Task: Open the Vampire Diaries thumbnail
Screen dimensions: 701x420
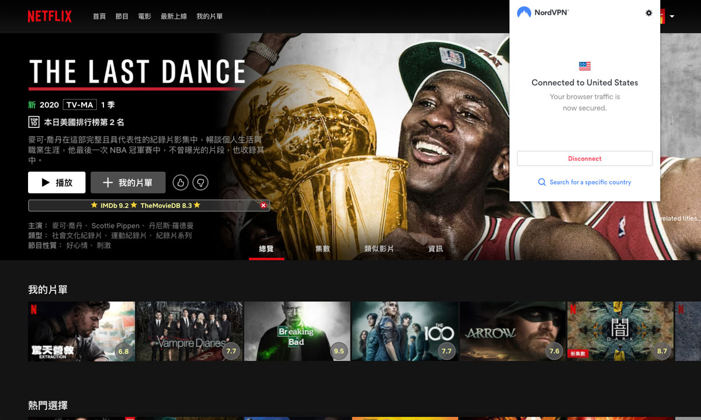Action: (x=189, y=331)
